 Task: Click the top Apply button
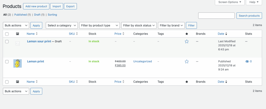click(x=36, y=26)
